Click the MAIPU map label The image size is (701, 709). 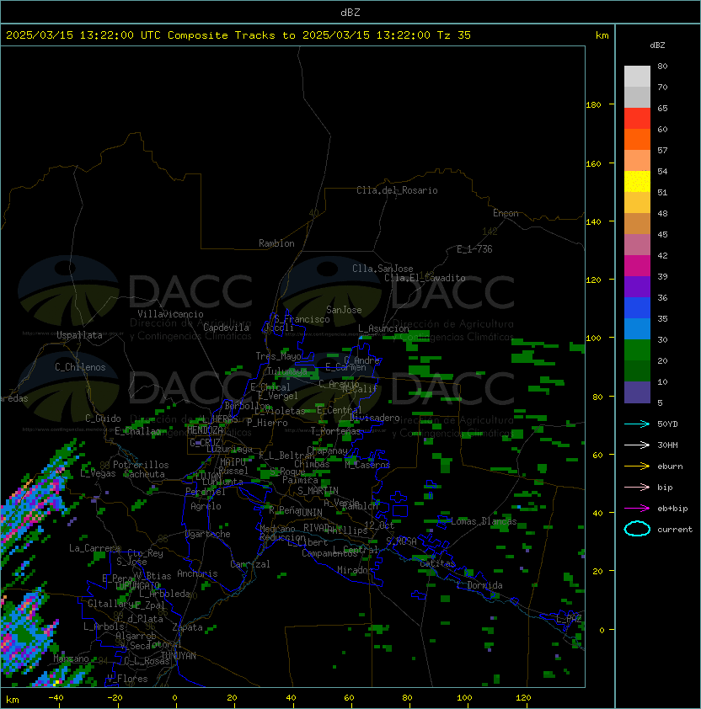pyautogui.click(x=233, y=462)
